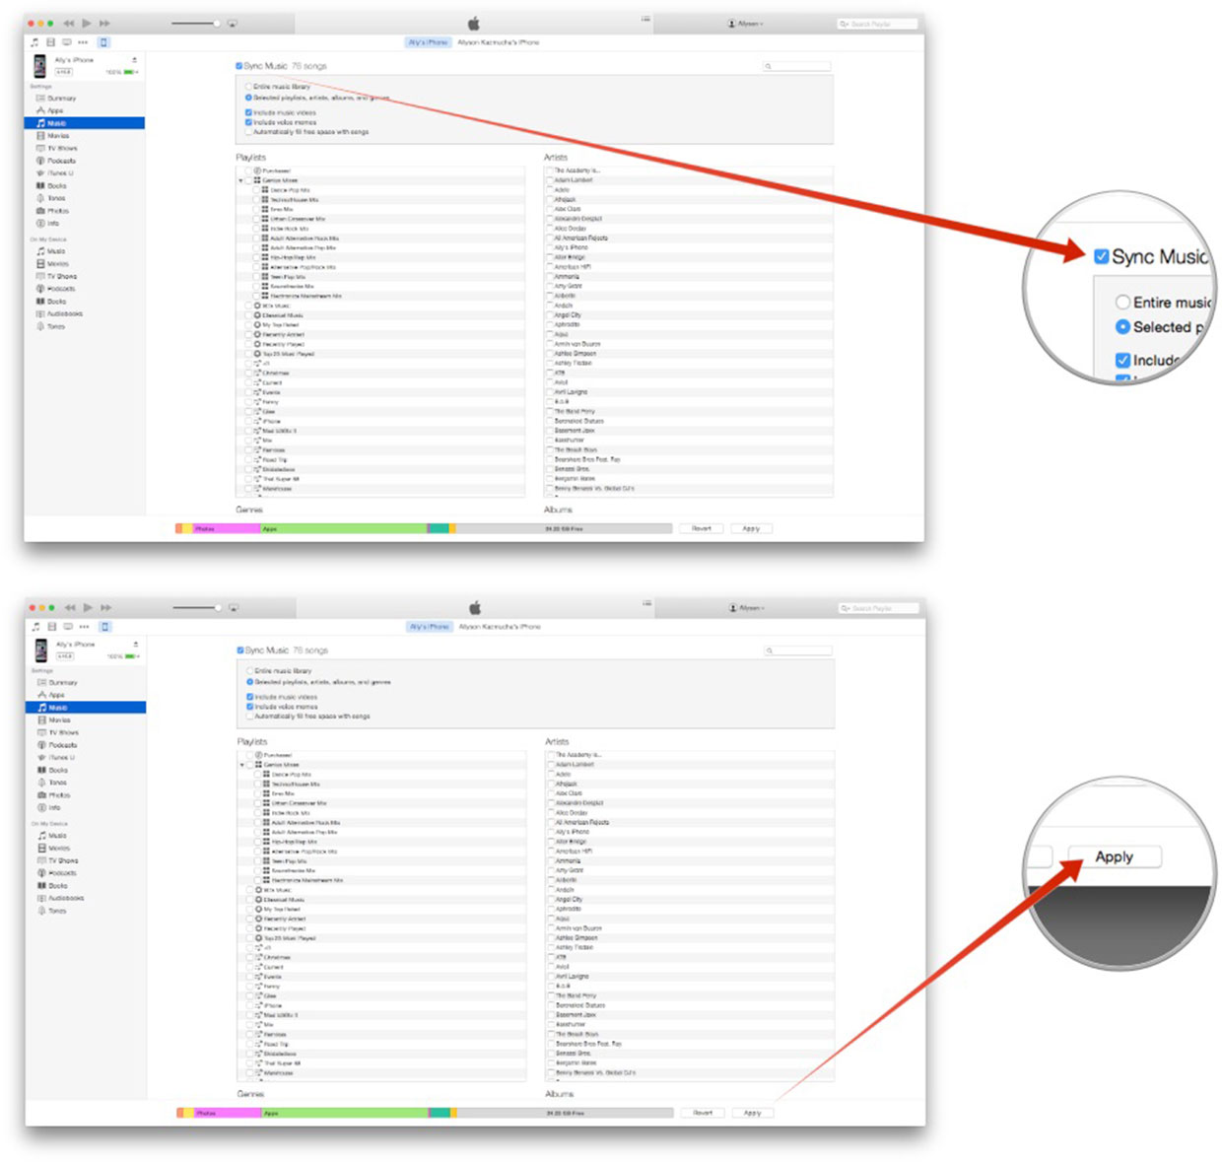Switch to the Music library icon in the upper window toolbar
The width and height of the screenshot is (1222, 1162).
pyautogui.click(x=35, y=42)
